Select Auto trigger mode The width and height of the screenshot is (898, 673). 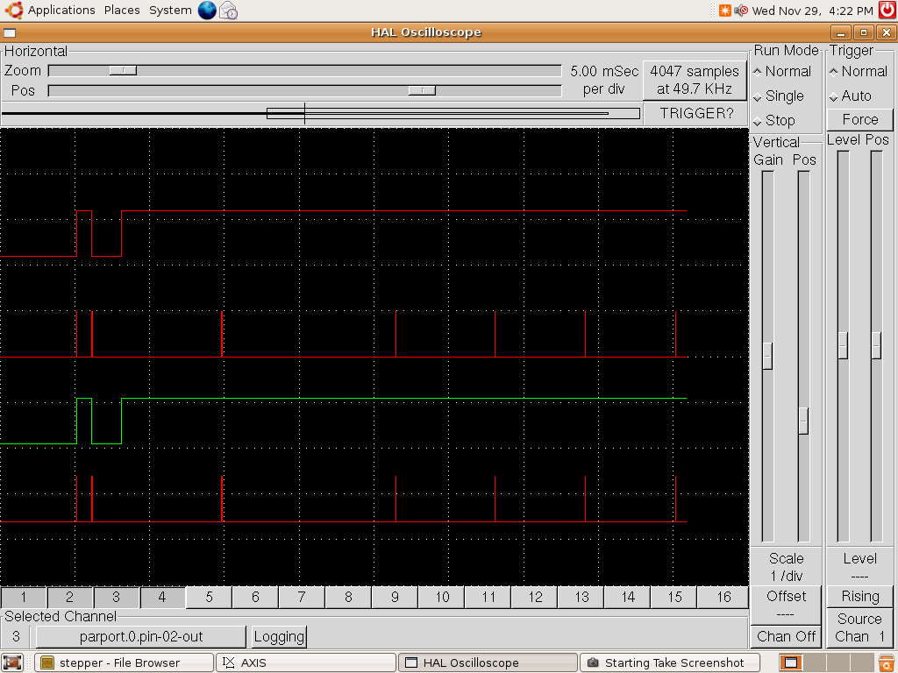coord(851,96)
